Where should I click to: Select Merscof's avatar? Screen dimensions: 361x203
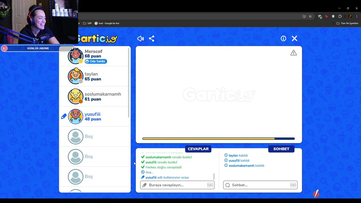pyautogui.click(x=76, y=56)
